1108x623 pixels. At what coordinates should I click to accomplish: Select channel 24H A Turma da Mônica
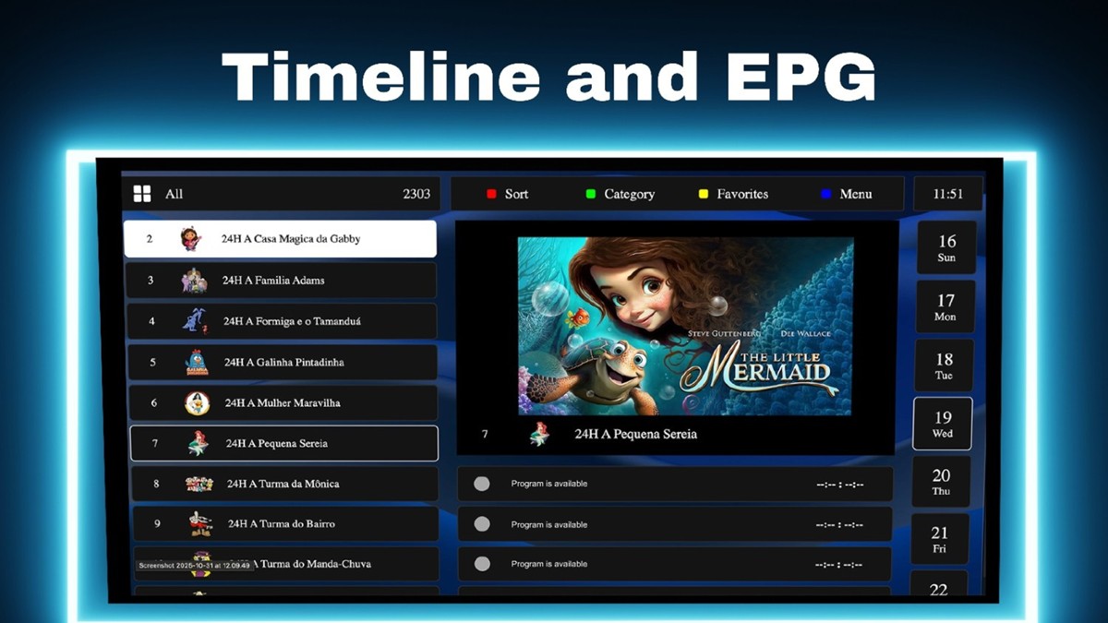click(285, 484)
